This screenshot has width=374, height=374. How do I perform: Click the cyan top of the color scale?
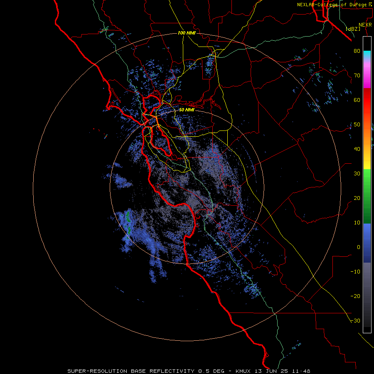[367, 54]
